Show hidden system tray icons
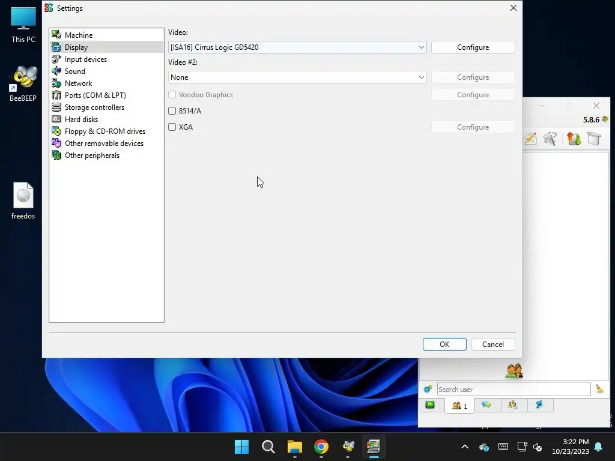This screenshot has height=461, width=615. [465, 447]
